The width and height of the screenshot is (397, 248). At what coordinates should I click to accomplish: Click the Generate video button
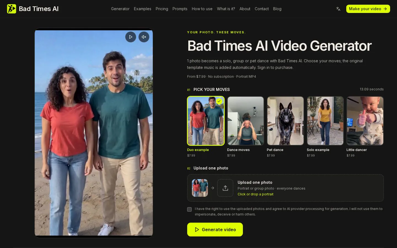tap(215, 230)
